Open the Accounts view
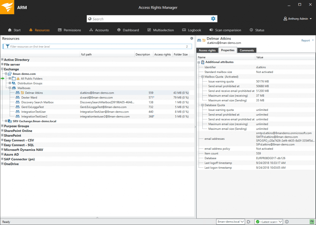The height and width of the screenshot is (225, 316). point(99,30)
